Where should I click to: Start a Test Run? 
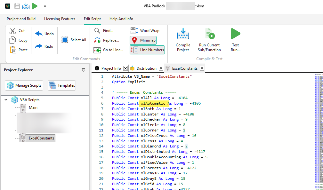pos(235,40)
